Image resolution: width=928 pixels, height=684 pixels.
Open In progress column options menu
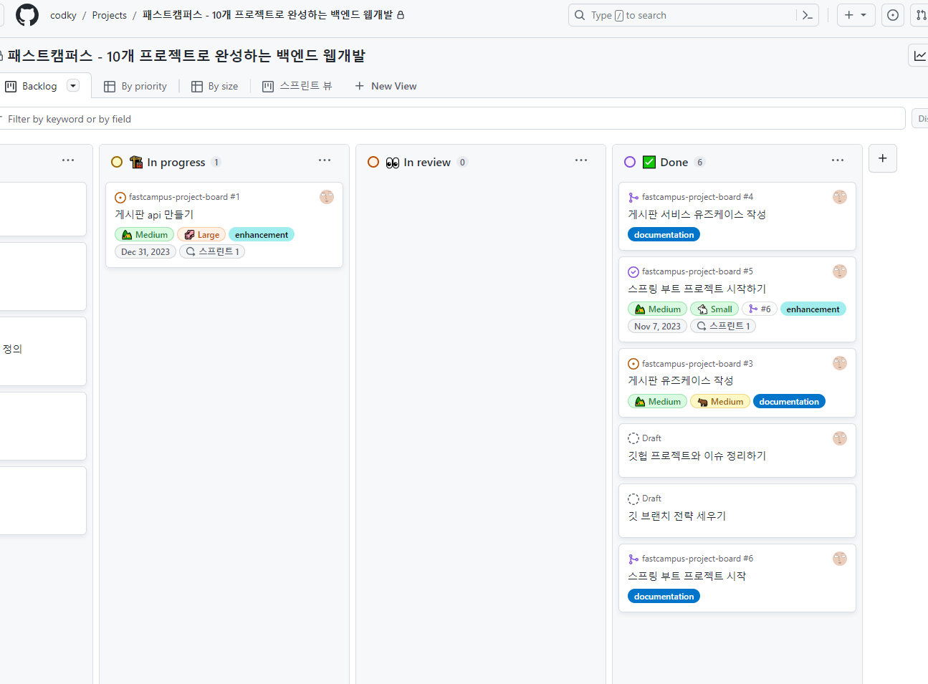point(325,160)
